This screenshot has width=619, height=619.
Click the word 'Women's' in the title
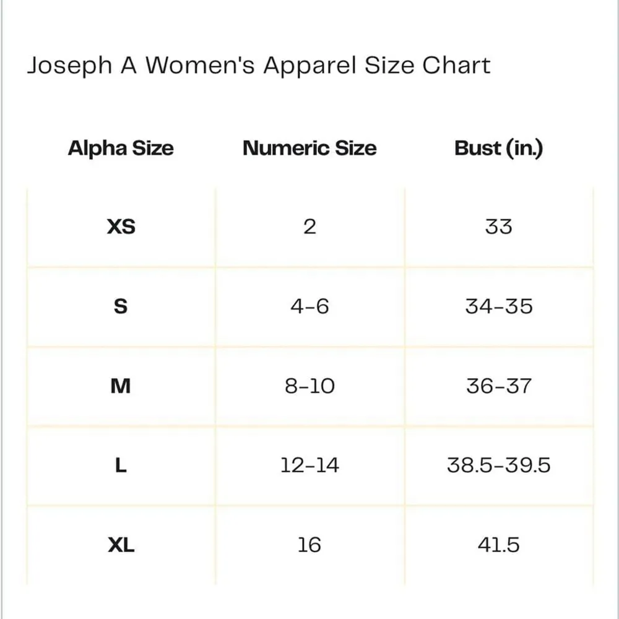tap(200, 65)
